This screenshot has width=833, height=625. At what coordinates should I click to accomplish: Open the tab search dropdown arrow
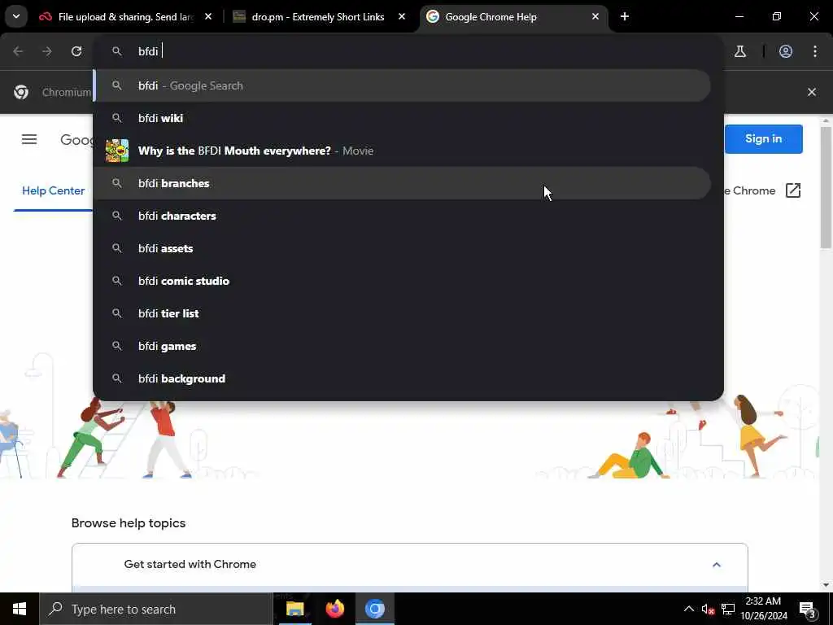click(x=16, y=16)
